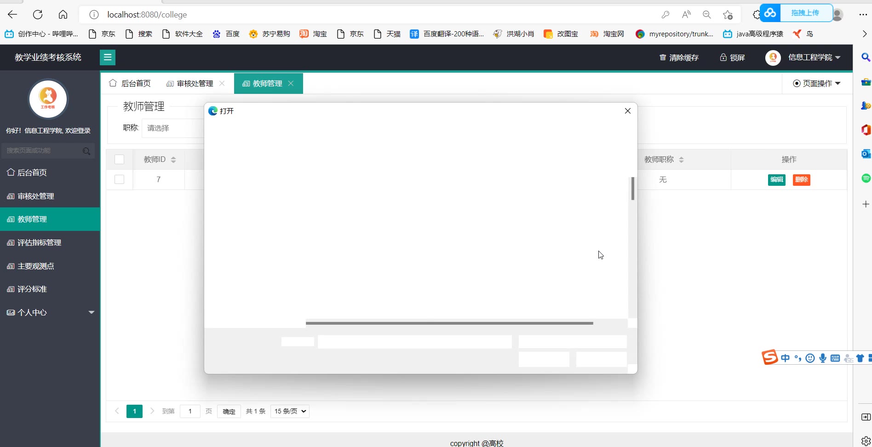872x447 pixels.
Task: Click the dialog horizontal scrollbar thumb
Action: point(449,323)
